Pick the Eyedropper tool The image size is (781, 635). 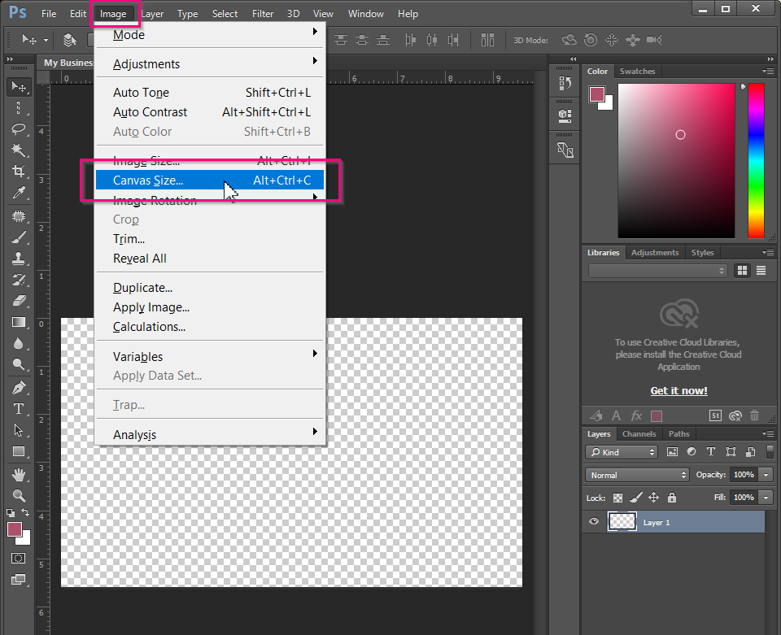tap(19, 193)
